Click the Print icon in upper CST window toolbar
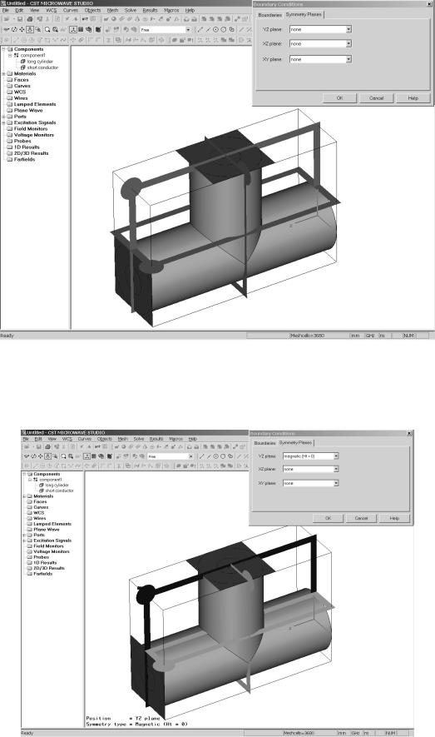 [x=30, y=19]
